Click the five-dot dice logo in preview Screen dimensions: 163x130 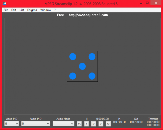click(x=82, y=66)
